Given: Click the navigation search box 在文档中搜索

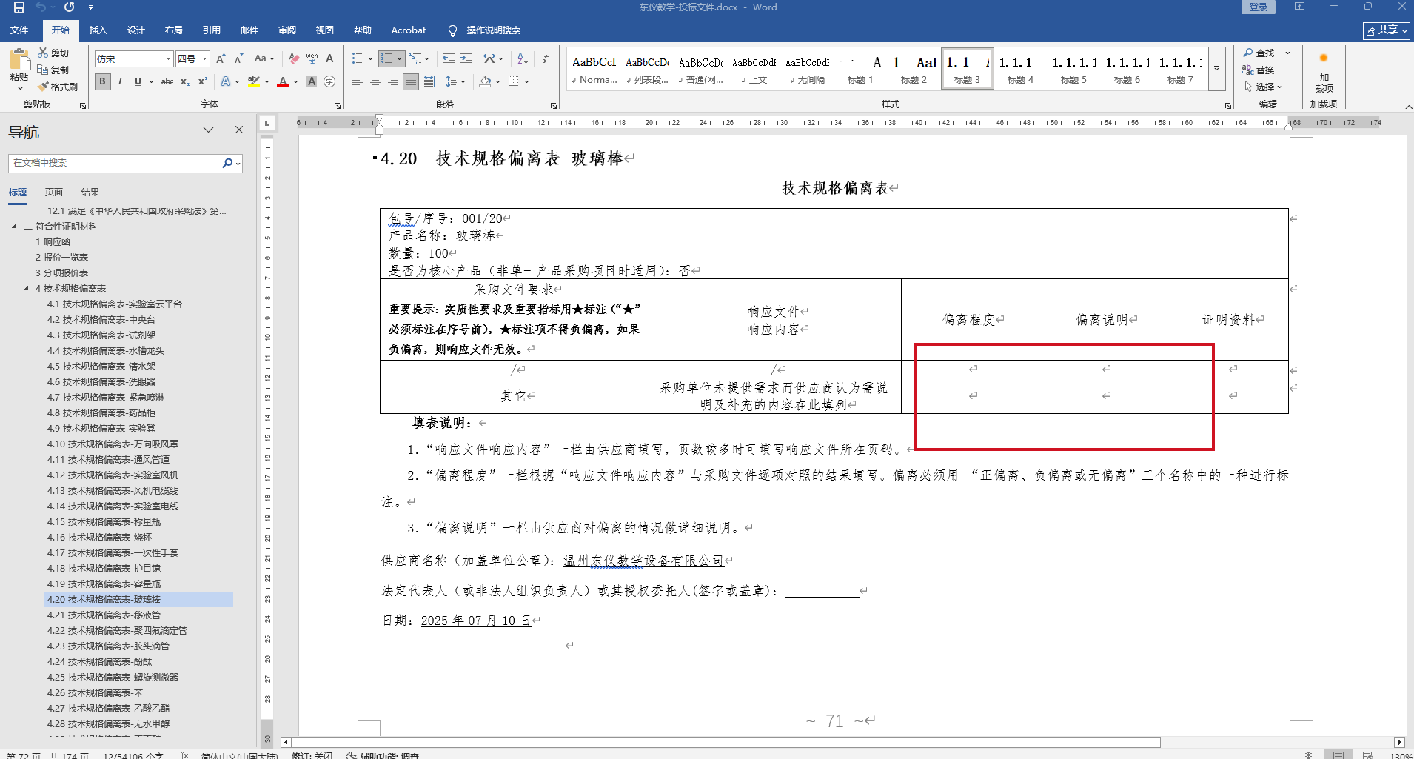Looking at the screenshot, I should 115,163.
